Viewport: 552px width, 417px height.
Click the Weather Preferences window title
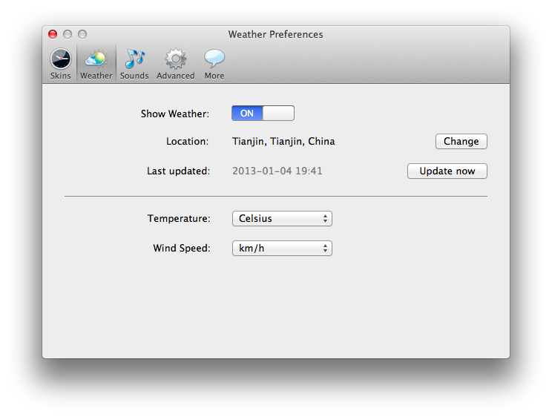click(276, 34)
